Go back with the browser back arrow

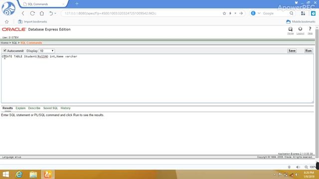pyautogui.click(x=23, y=13)
